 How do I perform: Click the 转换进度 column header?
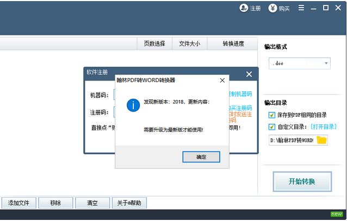tap(232, 43)
